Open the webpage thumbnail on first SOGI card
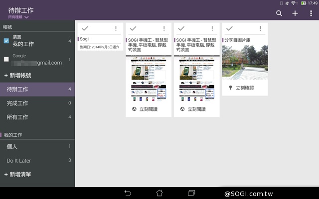This screenshot has height=199, width=319. click(x=149, y=79)
